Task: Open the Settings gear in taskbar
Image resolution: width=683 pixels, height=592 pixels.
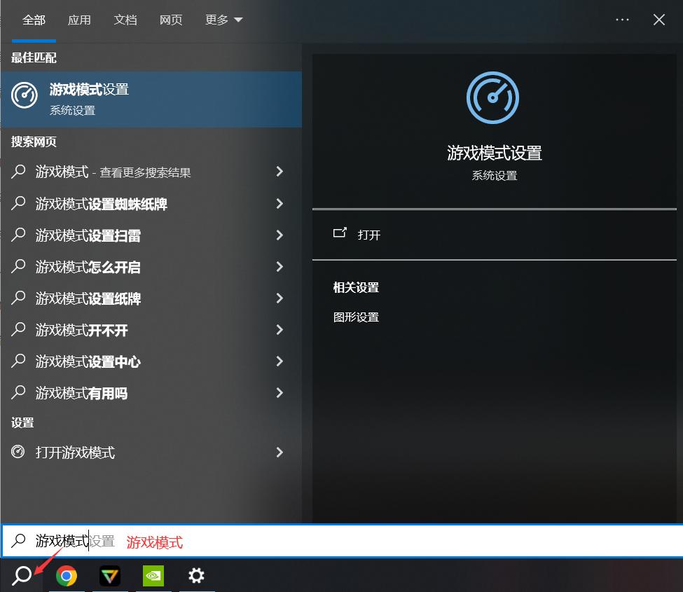Action: (x=197, y=576)
